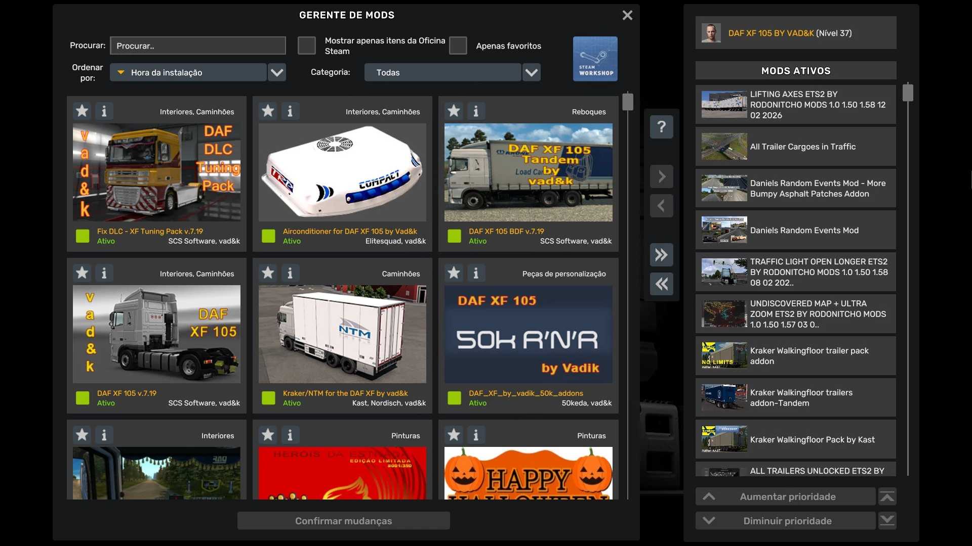The width and height of the screenshot is (972, 546).
Task: Click the Procurar search field
Action: pyautogui.click(x=197, y=45)
